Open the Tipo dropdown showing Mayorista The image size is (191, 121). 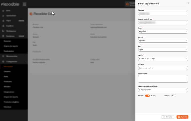[x=163, y=32]
